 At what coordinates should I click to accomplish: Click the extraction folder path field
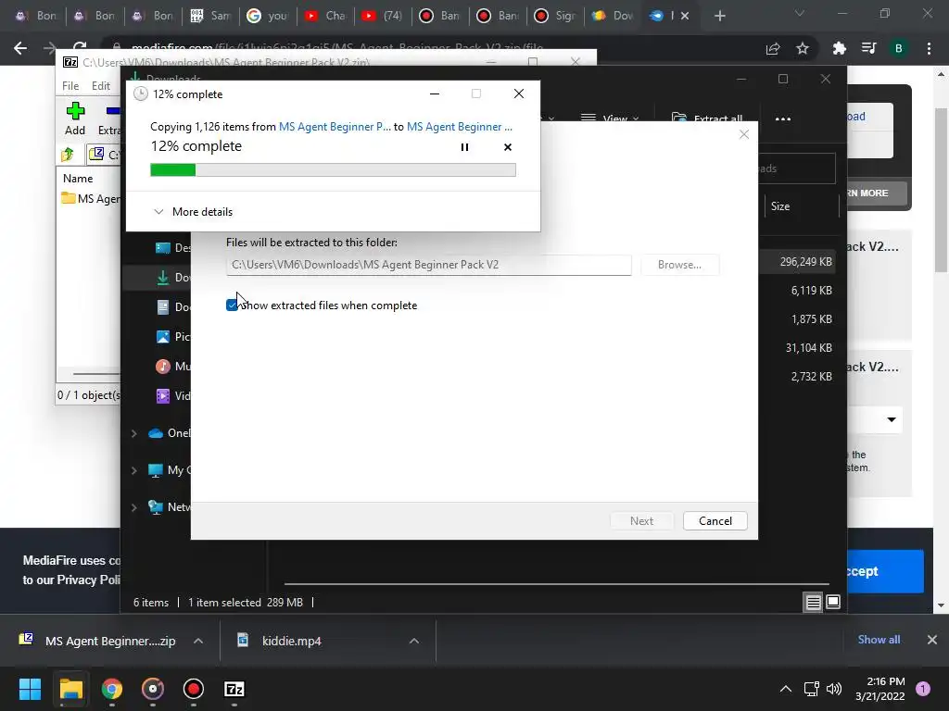pos(428,265)
